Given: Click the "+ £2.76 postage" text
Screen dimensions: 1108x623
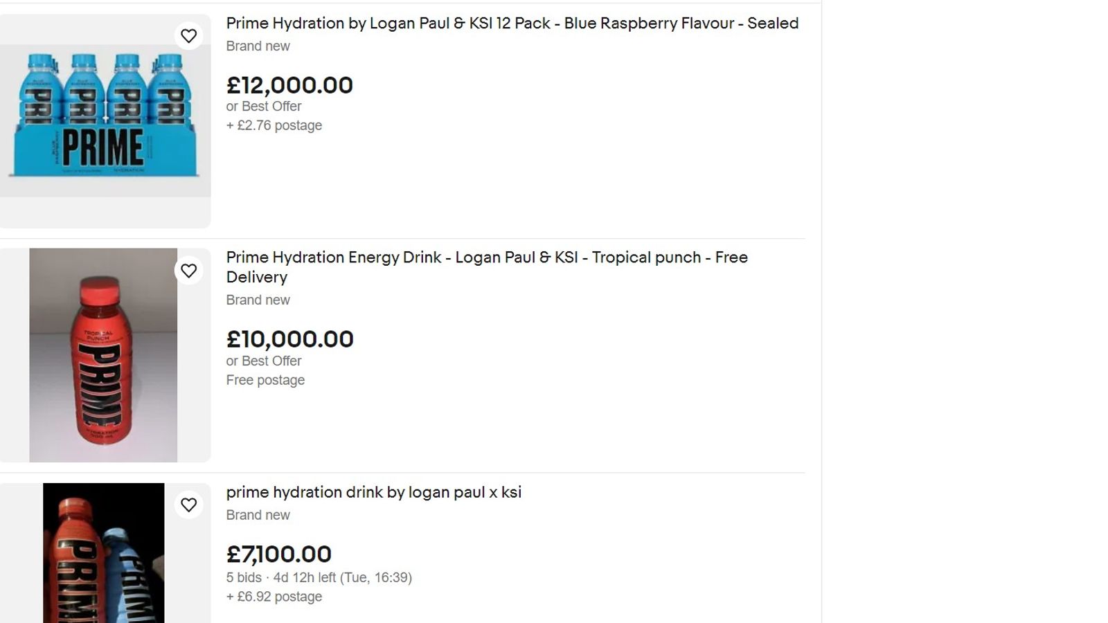Looking at the screenshot, I should click(274, 126).
